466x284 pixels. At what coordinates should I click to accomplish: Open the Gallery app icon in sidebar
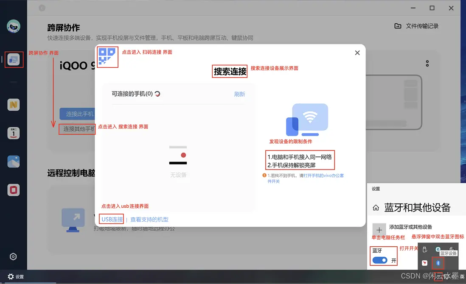tap(13, 161)
